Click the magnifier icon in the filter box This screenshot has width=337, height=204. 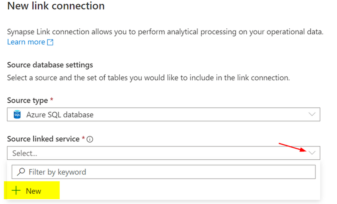point(21,172)
